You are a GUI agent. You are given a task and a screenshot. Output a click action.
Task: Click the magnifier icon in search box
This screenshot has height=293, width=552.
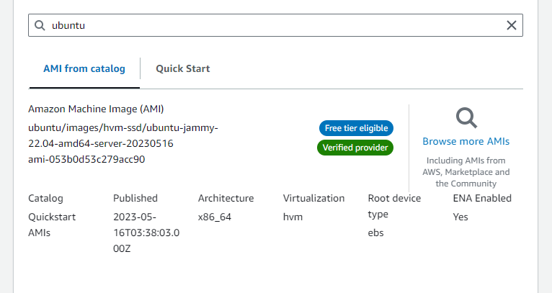click(x=40, y=25)
